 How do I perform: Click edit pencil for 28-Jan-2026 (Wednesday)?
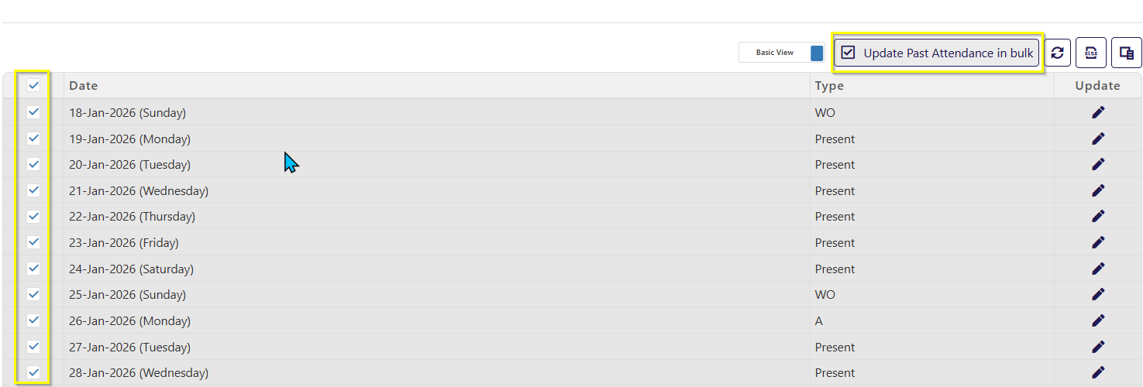pos(1098,373)
